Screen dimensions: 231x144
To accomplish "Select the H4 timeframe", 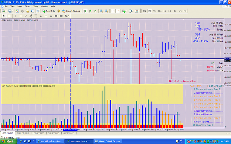I will pyautogui.click(x=170, y=11).
